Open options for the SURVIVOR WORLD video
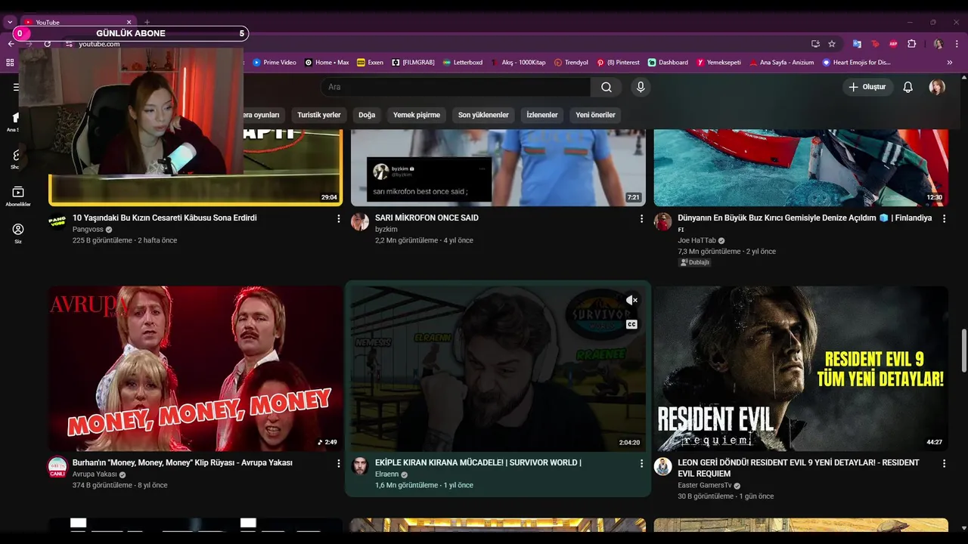The height and width of the screenshot is (544, 968). pos(641,463)
